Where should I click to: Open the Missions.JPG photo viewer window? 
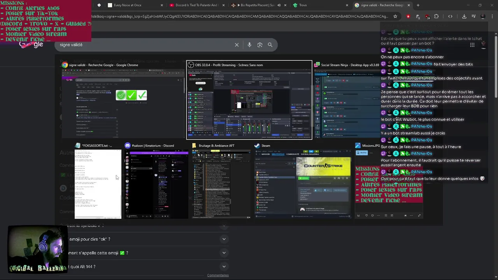(x=389, y=181)
